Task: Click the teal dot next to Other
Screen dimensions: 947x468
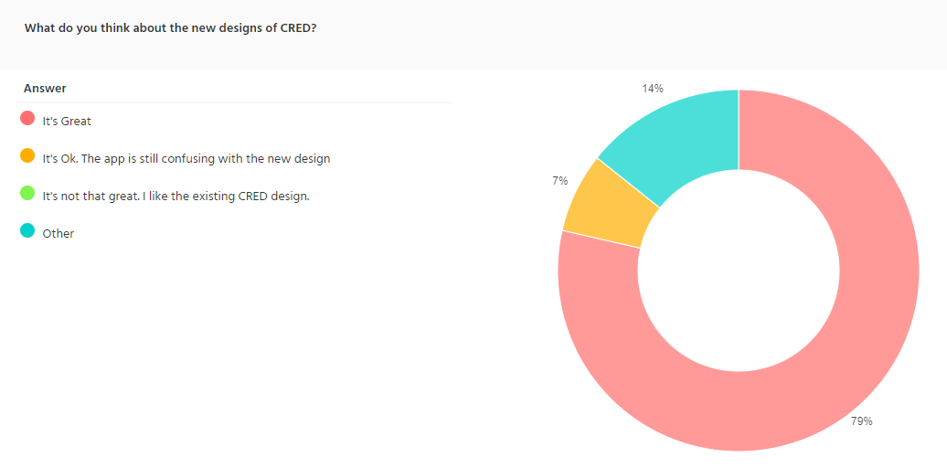Action: click(27, 231)
